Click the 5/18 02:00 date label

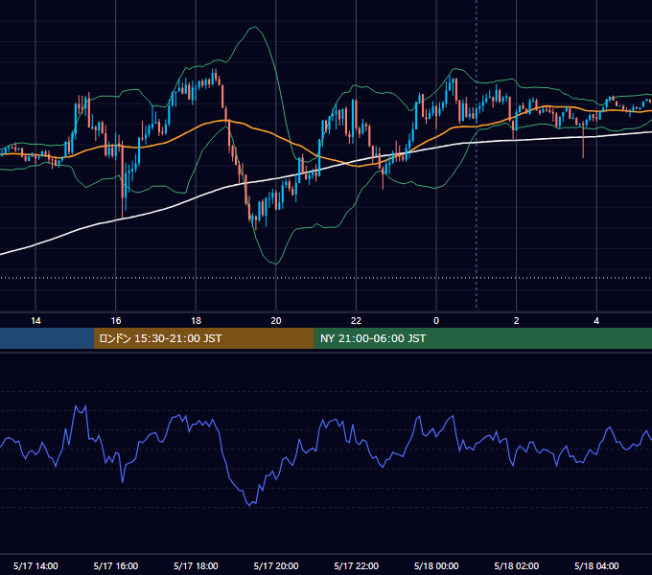coord(517,565)
